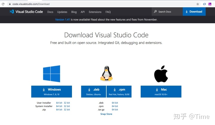Open the blue circular browser extension icon
215x125 pixels.
point(205,4)
